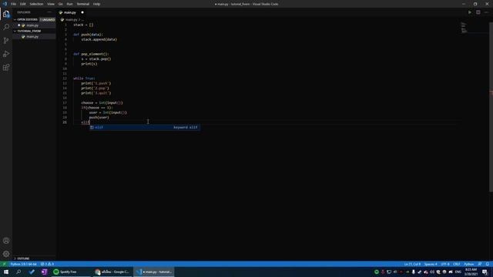Screen dimensions: 493x277
Task: Open the OneNote app on taskbar
Action: click(x=45, y=272)
